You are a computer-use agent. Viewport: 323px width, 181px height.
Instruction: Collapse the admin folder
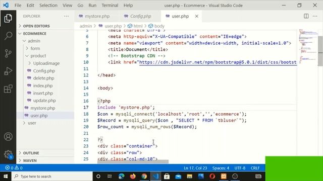45,41
